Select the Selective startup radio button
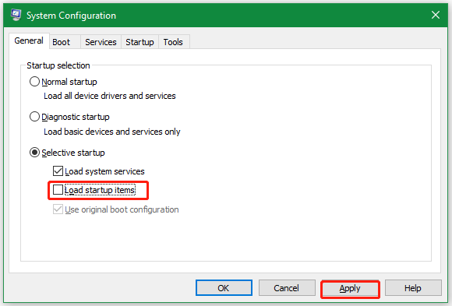 pos(34,153)
